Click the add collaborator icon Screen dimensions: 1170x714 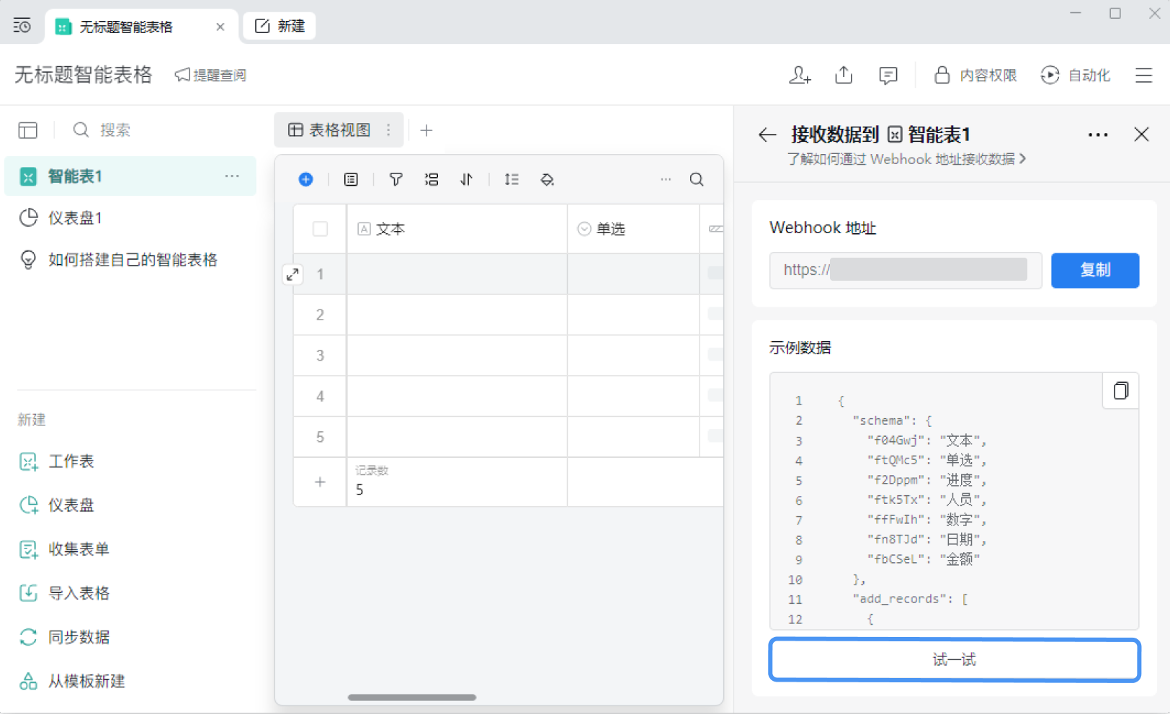800,75
